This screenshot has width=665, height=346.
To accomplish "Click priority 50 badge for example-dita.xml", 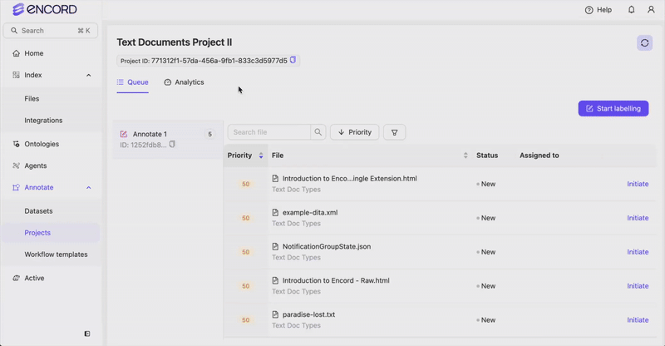I will point(245,218).
